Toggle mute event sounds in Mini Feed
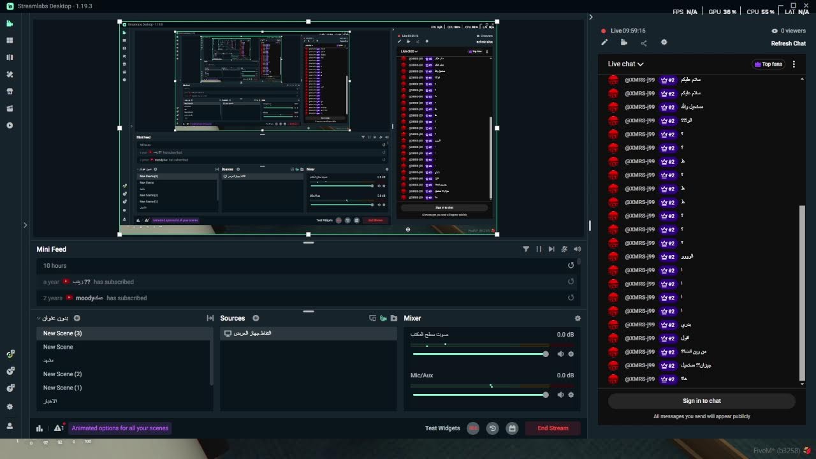Screen dimensions: 816x459 point(564,249)
